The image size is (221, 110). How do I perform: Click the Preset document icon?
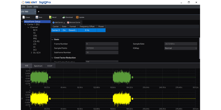(23, 17)
